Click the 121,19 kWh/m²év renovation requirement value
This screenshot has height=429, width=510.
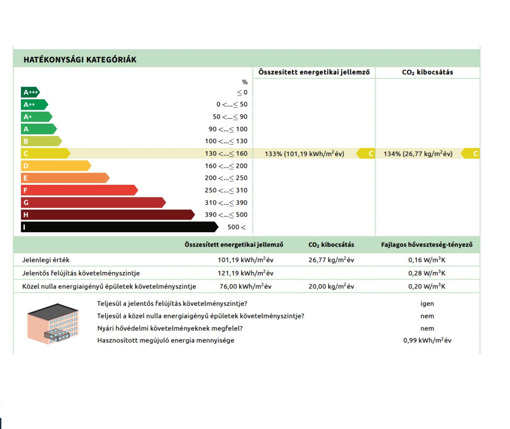[x=245, y=273]
